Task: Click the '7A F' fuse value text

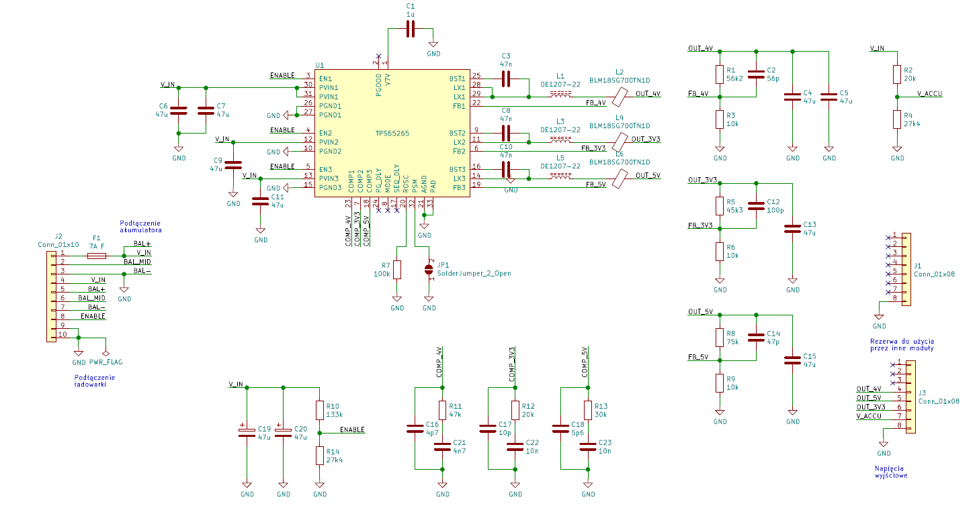Action: coord(97,246)
